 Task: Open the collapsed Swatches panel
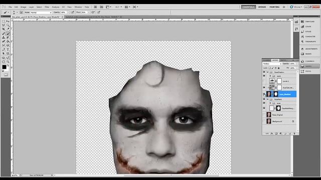click(309, 21)
